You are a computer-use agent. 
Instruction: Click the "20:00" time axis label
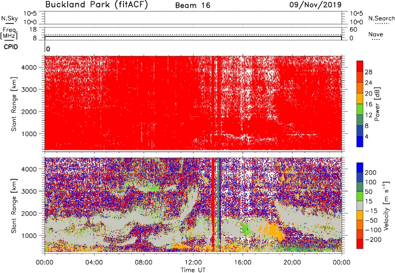click(x=292, y=263)
